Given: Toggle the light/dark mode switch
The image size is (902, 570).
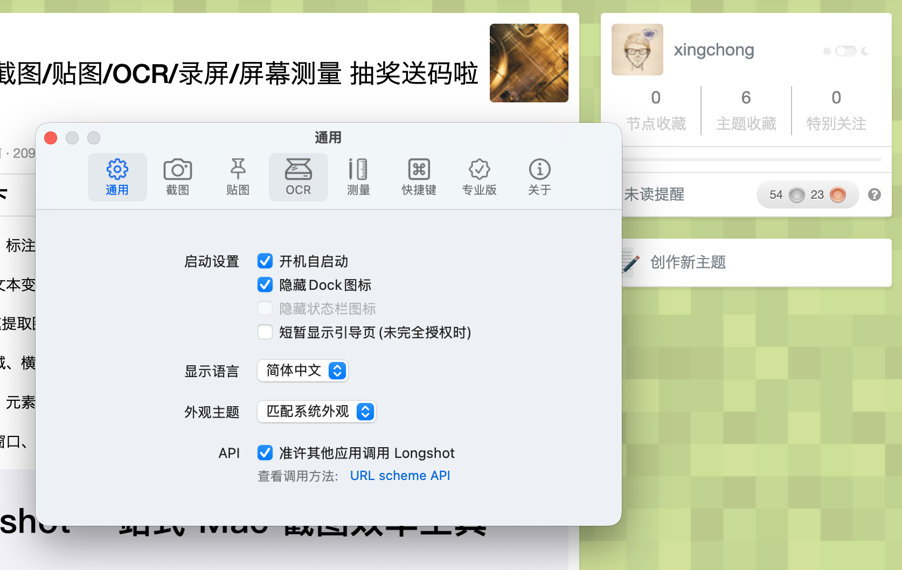Looking at the screenshot, I should pyautogui.click(x=845, y=51).
